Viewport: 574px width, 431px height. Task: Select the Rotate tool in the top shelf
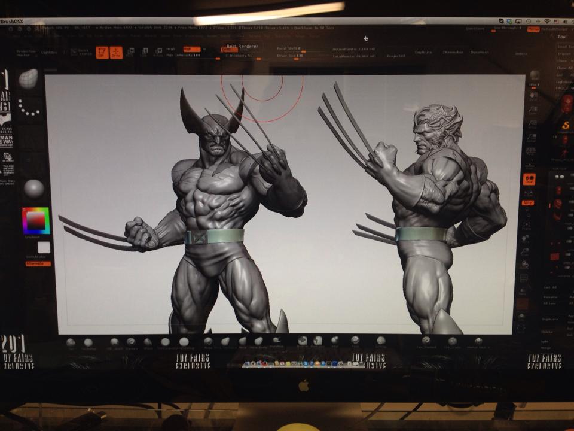[158, 53]
